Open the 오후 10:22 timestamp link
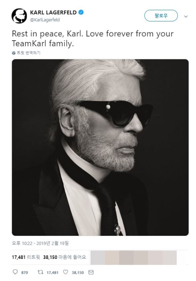Screen dimensions: 196x281 (x=40, y=243)
